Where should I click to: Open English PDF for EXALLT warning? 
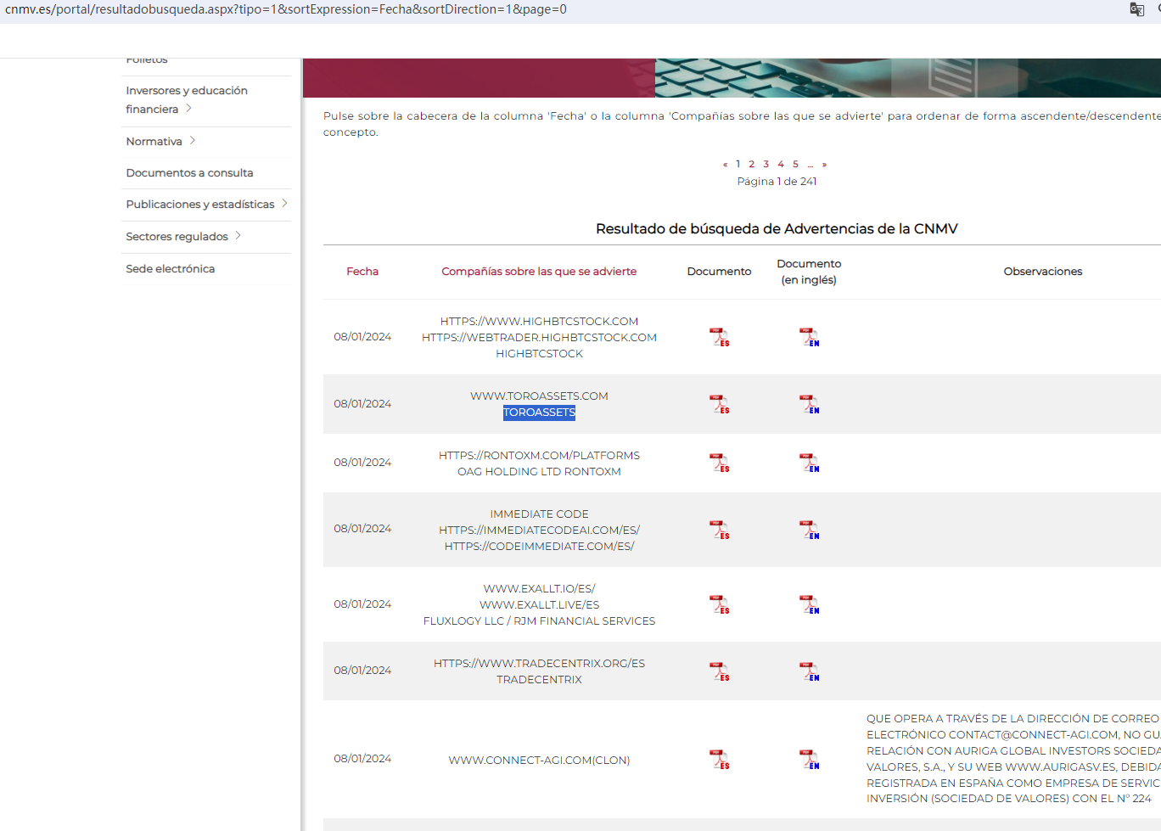(x=809, y=604)
